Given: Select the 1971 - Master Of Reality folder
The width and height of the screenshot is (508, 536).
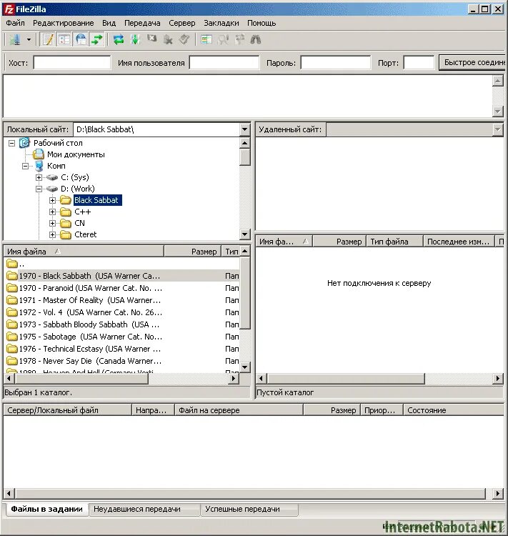Looking at the screenshot, I should 121,300.
